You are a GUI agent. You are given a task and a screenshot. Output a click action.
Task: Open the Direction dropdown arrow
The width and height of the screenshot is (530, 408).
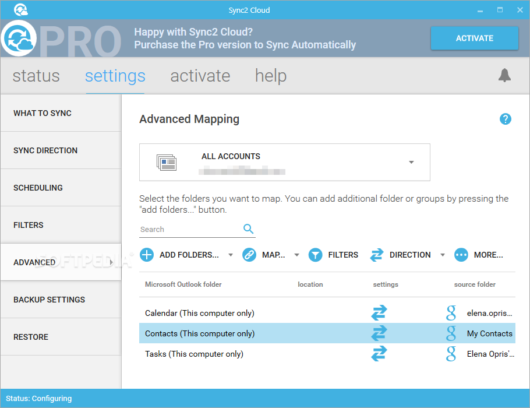(x=443, y=255)
